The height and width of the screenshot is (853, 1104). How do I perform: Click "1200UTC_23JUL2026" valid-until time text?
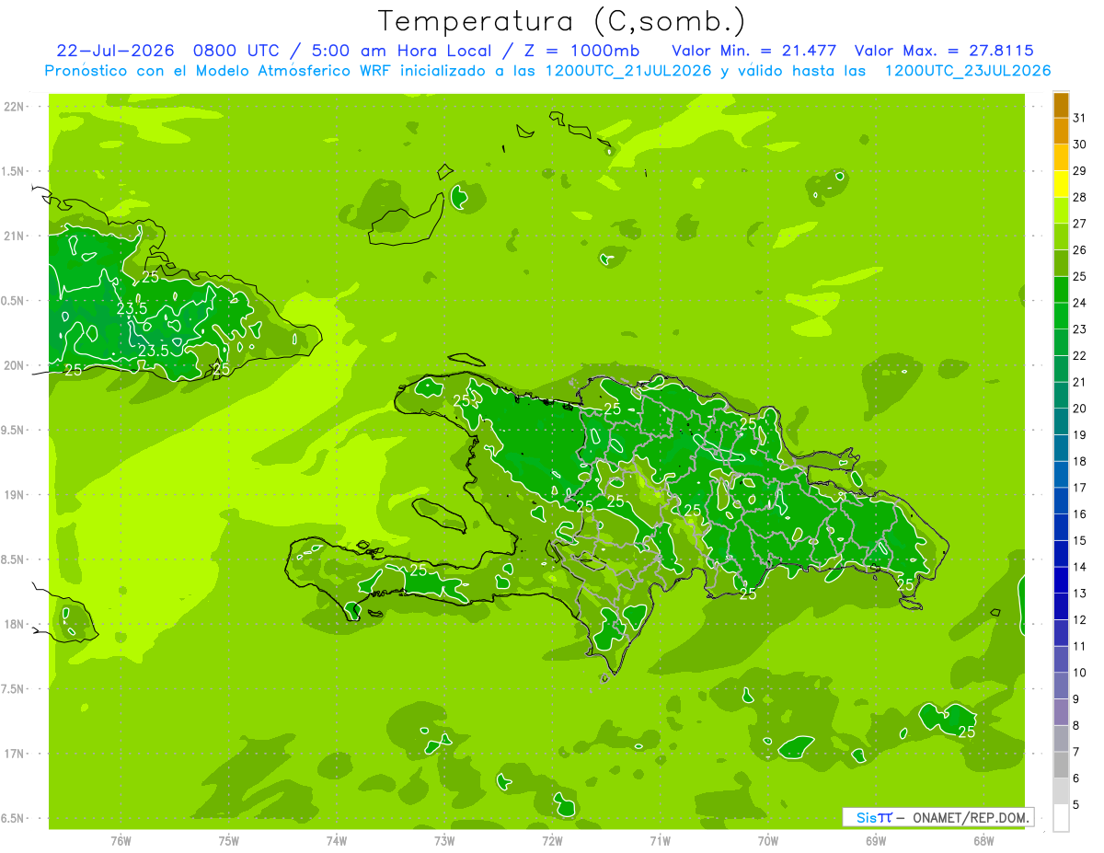coord(968,70)
